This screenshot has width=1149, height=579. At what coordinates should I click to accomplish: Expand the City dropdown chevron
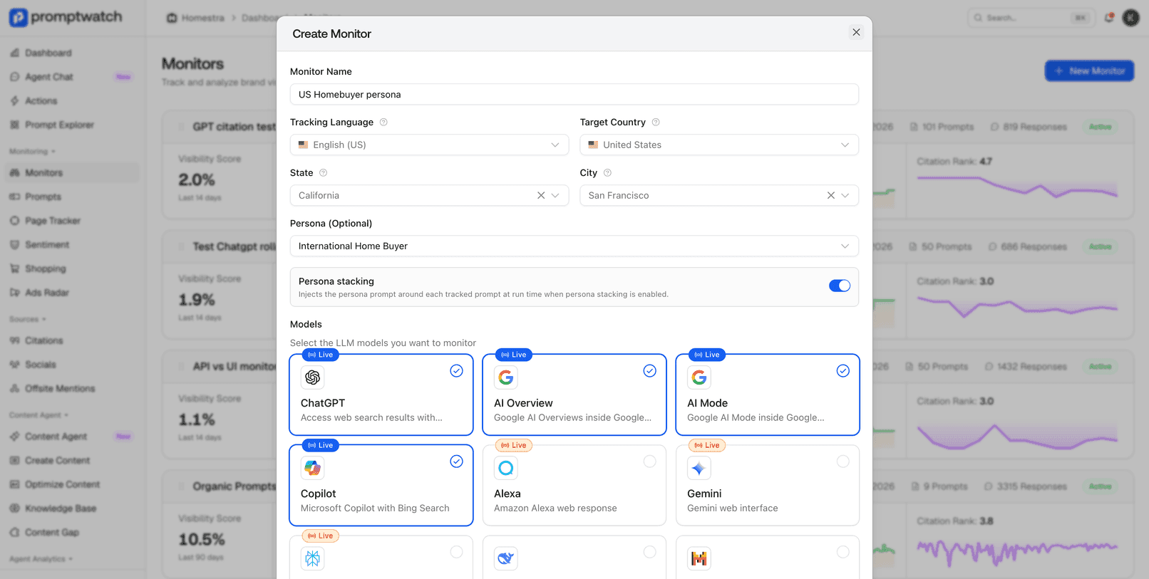(x=845, y=195)
